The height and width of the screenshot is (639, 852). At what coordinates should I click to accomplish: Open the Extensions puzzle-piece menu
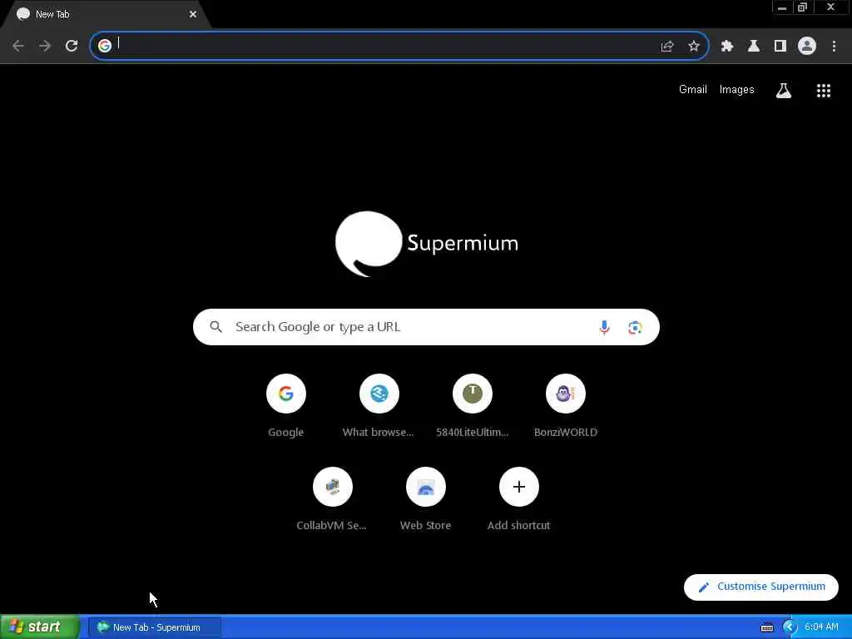pos(727,47)
